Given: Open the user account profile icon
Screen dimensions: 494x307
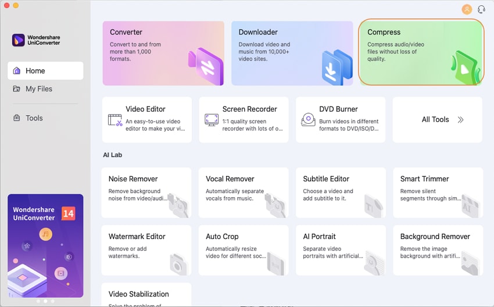Looking at the screenshot, I should [467, 9].
